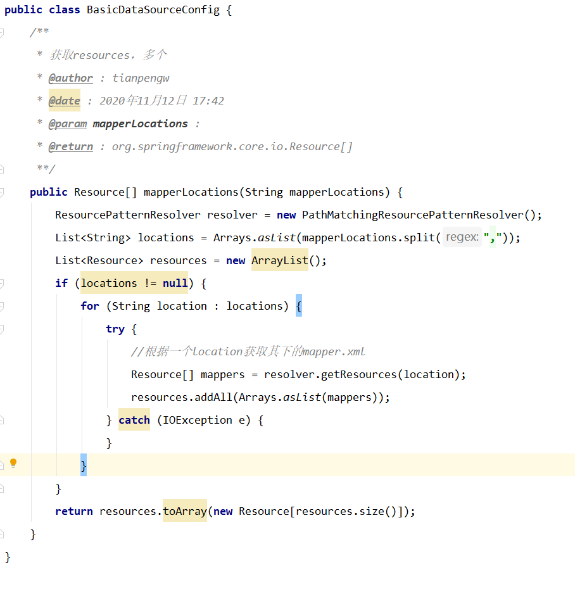575x589 pixels.
Task: Click the yellow lightbulb quick-fix icon
Action: coord(13,463)
